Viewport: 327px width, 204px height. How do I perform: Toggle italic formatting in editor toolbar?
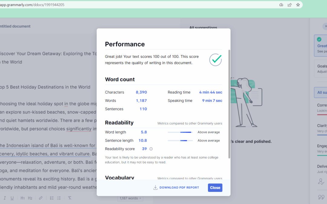[5, 198]
